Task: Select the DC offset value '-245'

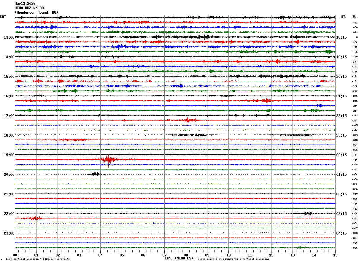Action: point(355,101)
